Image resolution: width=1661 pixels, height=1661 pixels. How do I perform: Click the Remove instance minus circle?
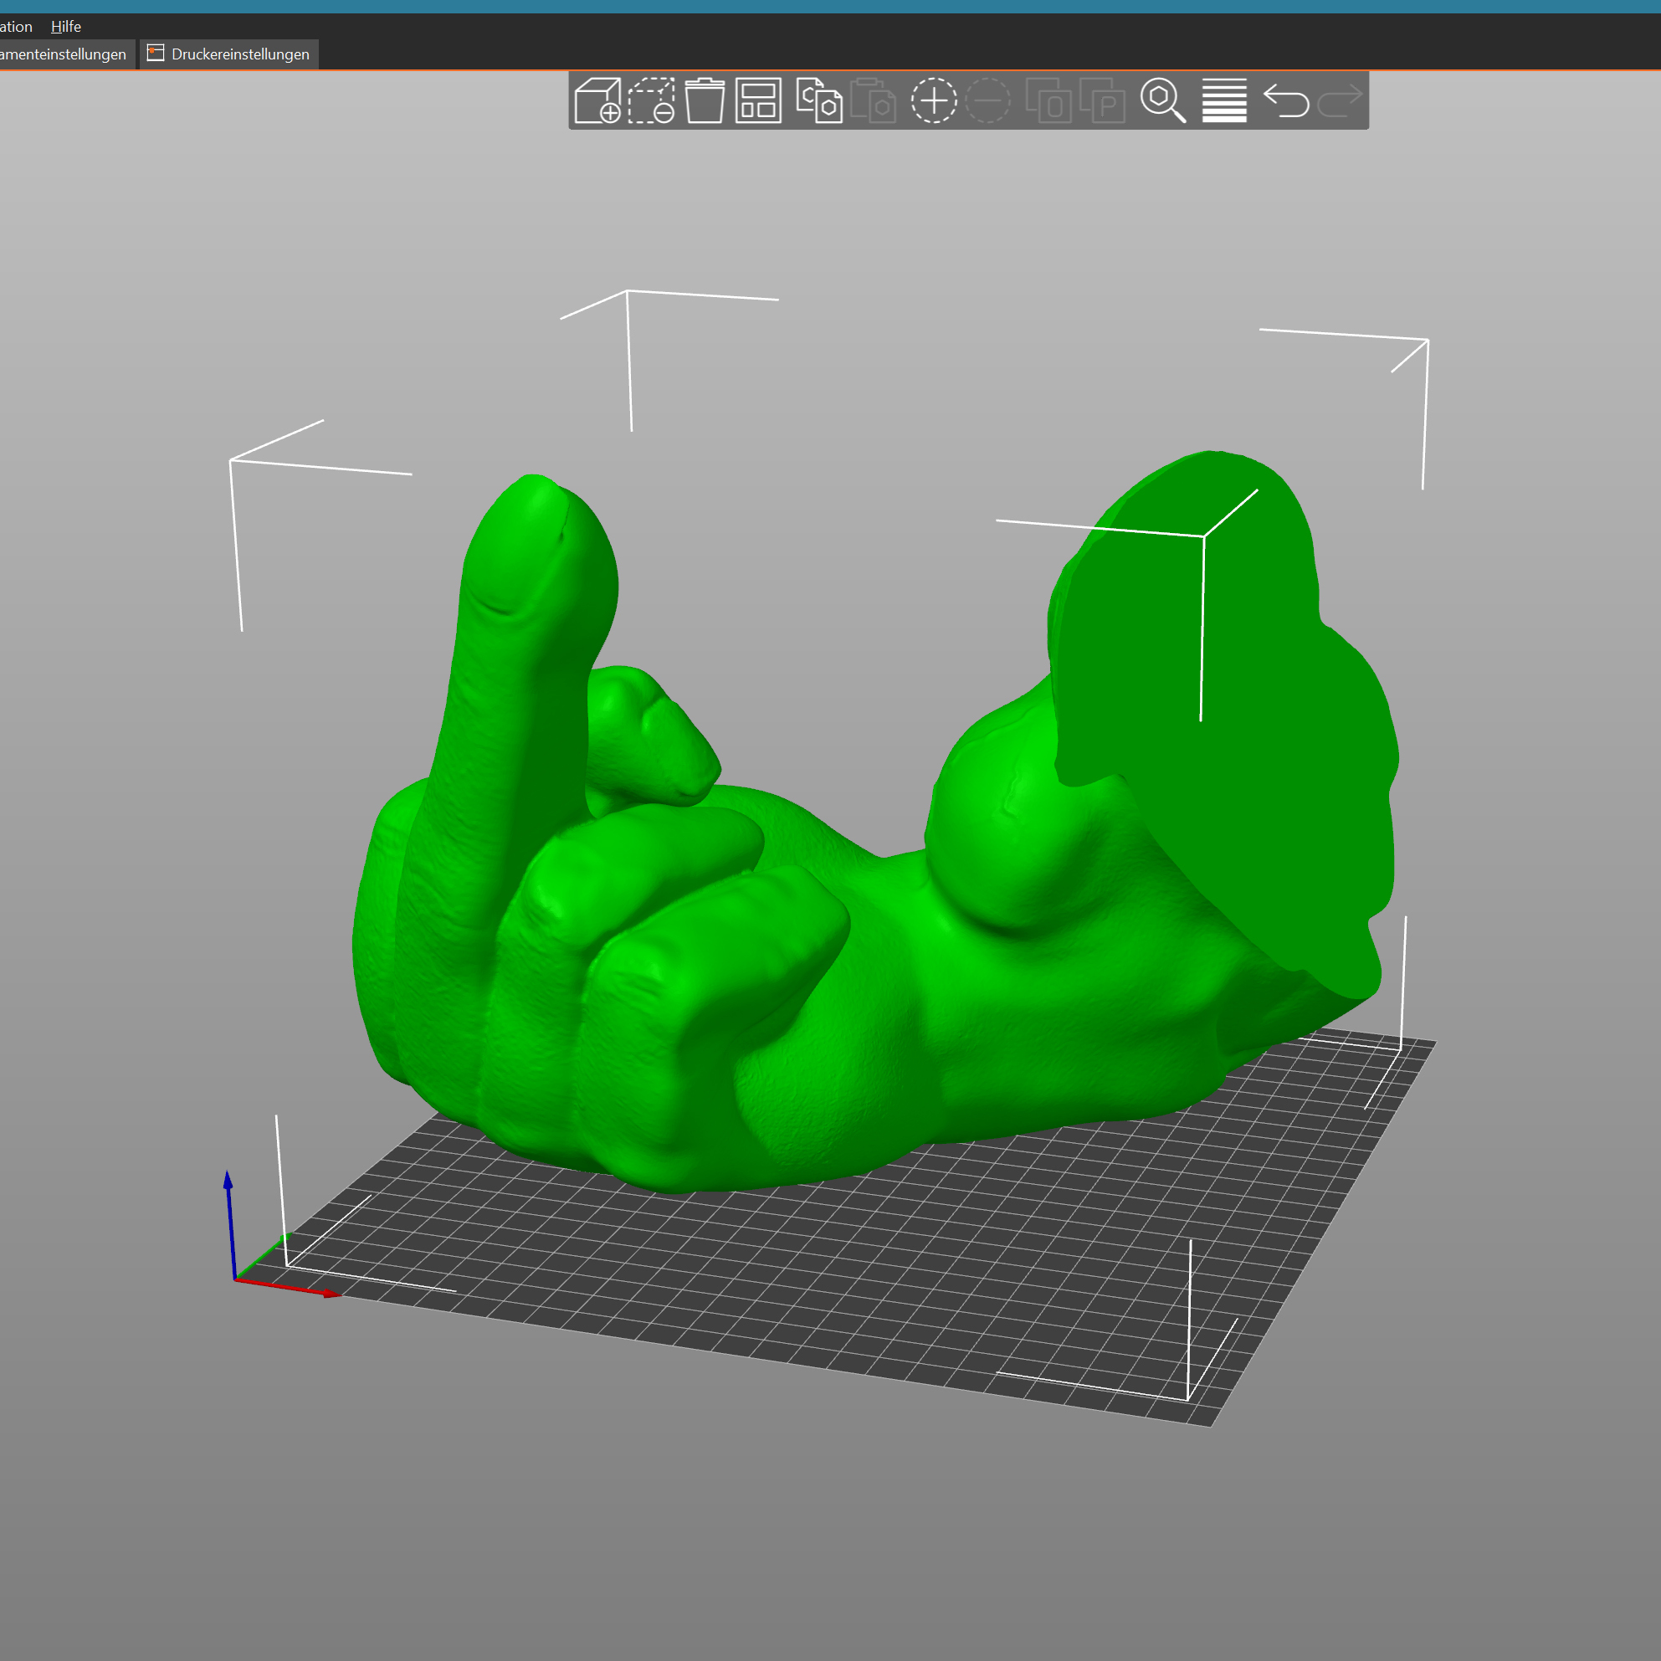(x=987, y=100)
